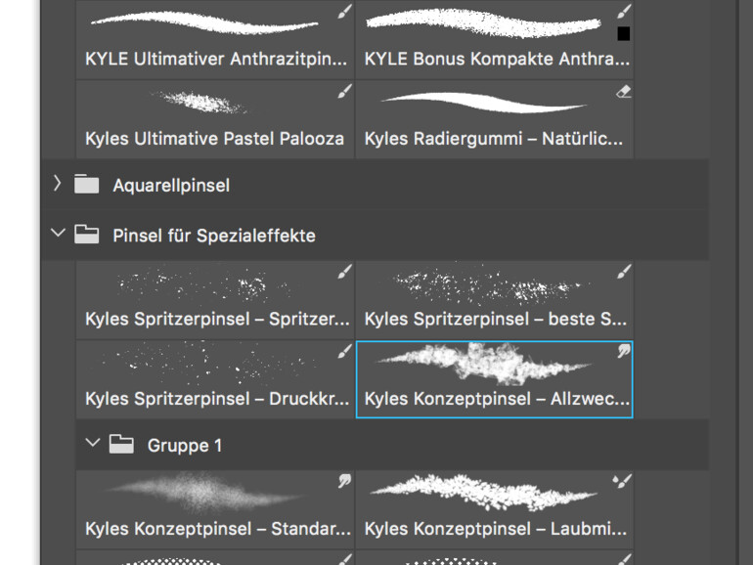
Task: Click the KYLE Ultimativer Anthrazitpin... name text
Action: click(x=216, y=59)
